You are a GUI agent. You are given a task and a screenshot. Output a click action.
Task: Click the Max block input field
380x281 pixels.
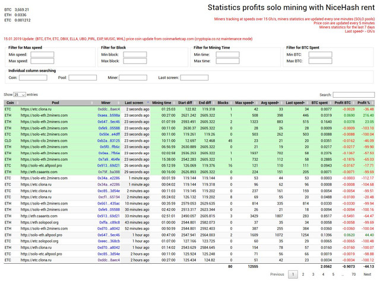point(135,61)
